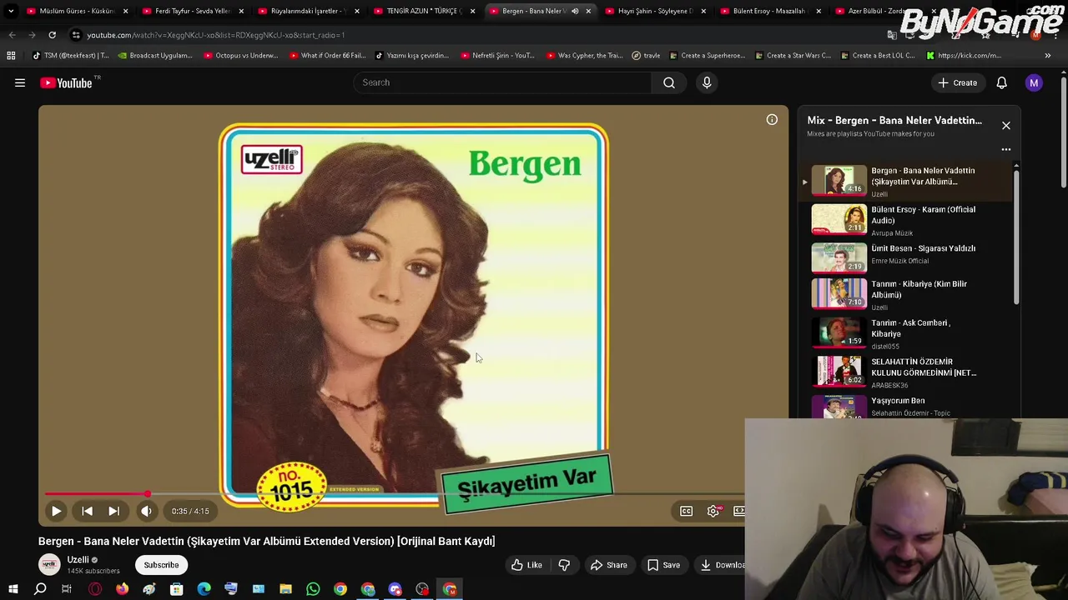Open Mix playlist more options menu
The width and height of the screenshot is (1068, 600).
click(x=1005, y=149)
